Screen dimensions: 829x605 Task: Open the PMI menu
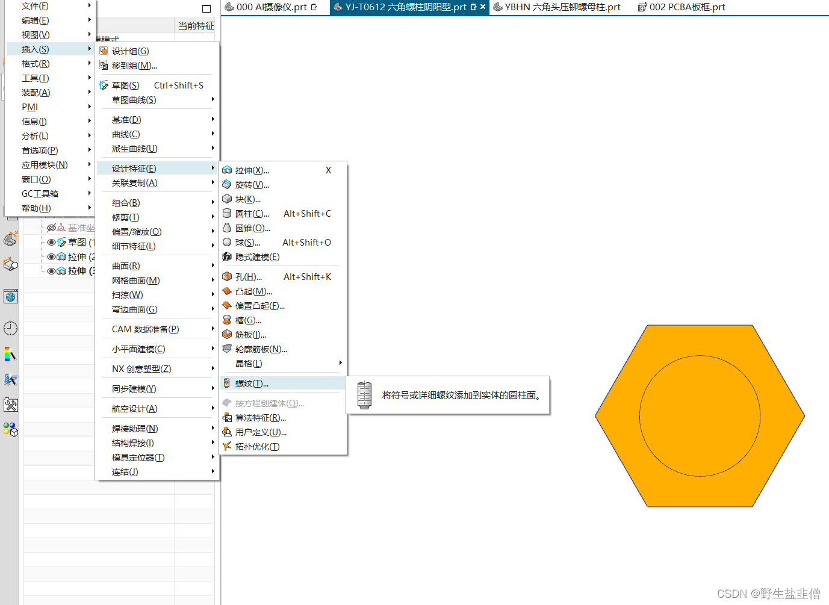[49, 107]
